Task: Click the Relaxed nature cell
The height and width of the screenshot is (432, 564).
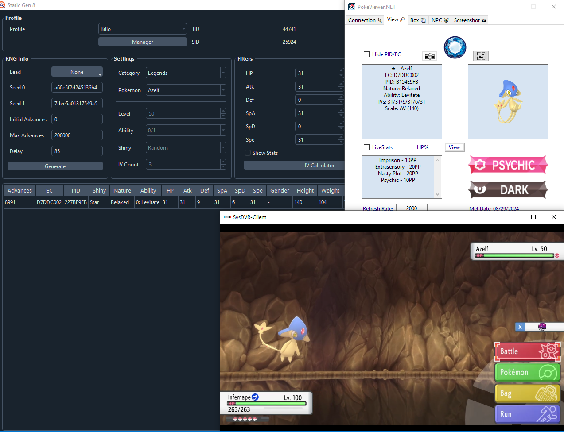Action: pos(122,202)
